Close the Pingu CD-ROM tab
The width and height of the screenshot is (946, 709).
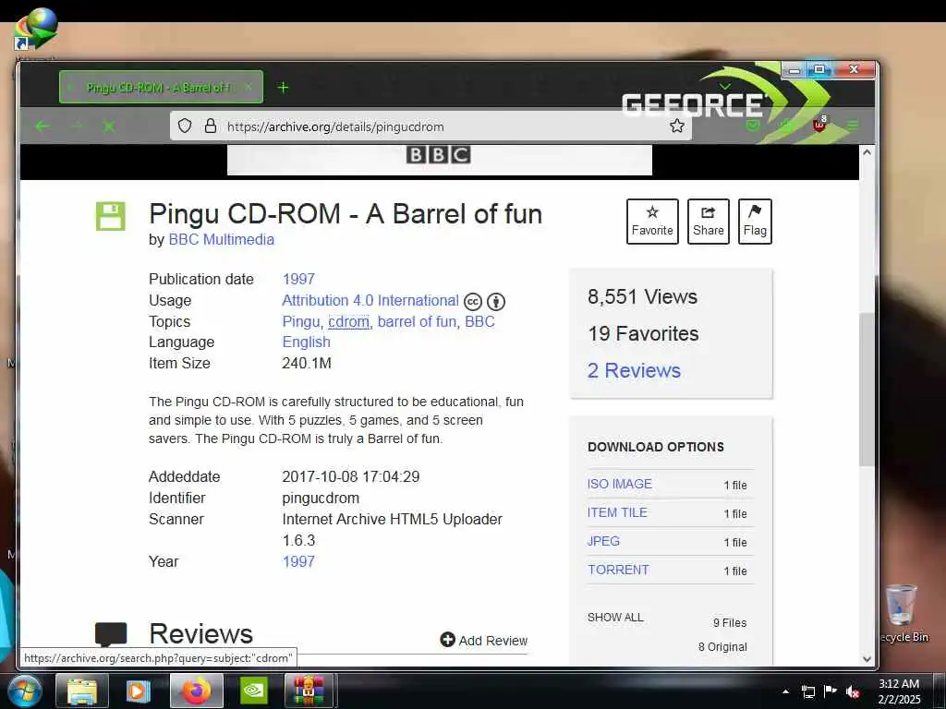tap(248, 88)
